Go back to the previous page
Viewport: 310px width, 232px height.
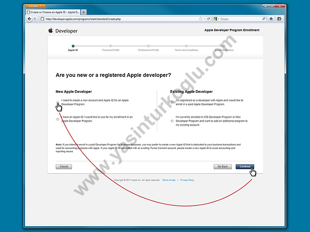click(x=29, y=19)
